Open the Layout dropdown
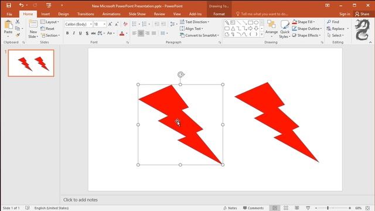The image size is (375, 211). pyautogui.click(x=50, y=22)
